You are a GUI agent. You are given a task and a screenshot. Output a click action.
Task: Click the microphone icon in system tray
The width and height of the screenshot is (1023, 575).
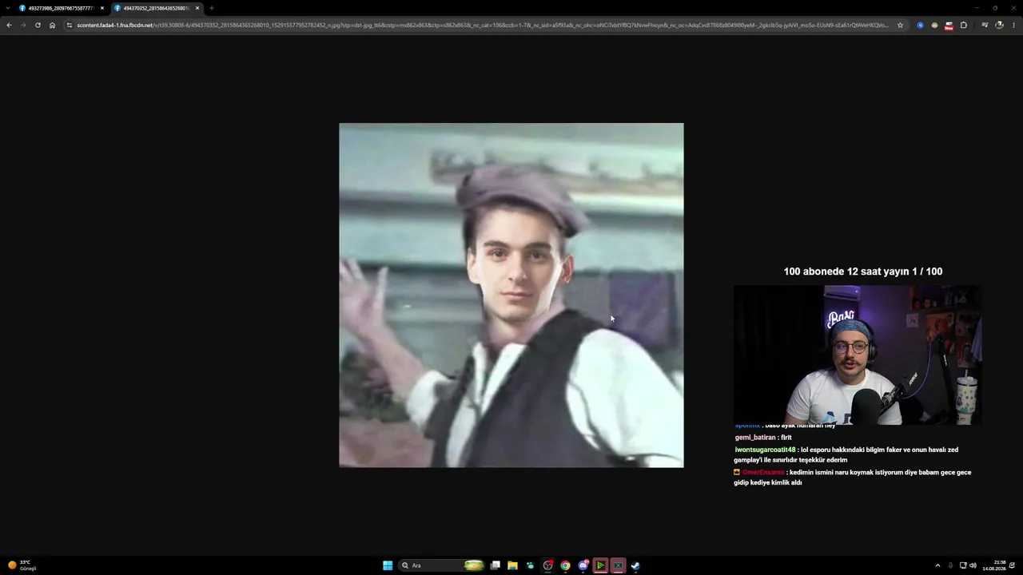[x=950, y=565]
